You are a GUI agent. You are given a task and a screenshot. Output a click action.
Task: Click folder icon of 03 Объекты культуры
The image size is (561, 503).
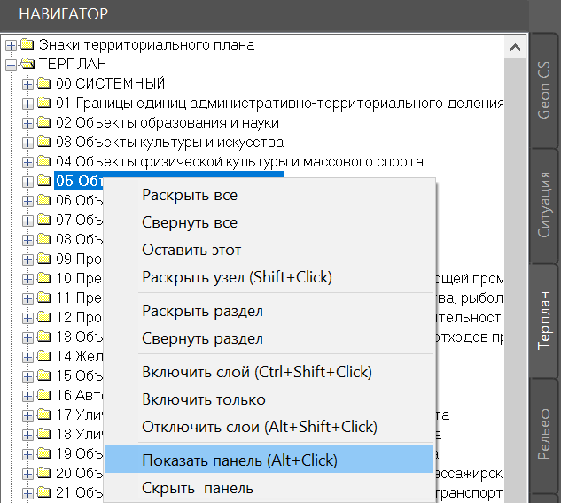tap(43, 143)
